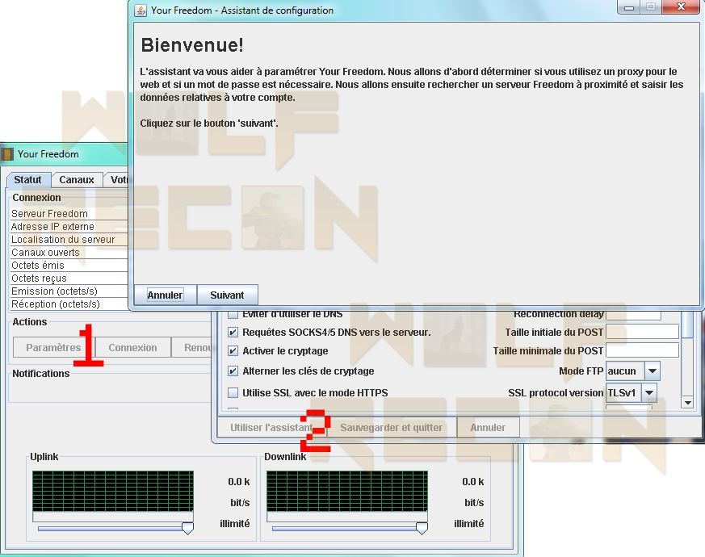Minimize the Assistant de configuration window
The width and height of the screenshot is (705, 557).
click(x=629, y=7)
